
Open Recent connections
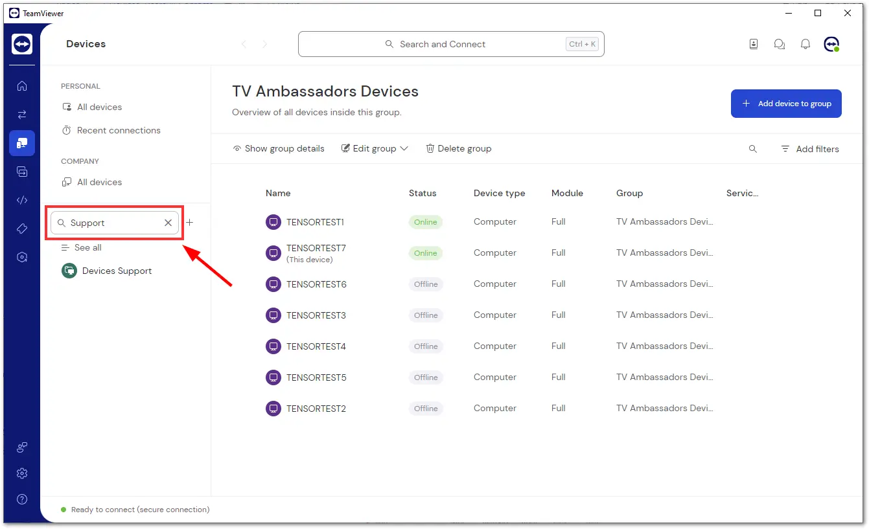111,130
